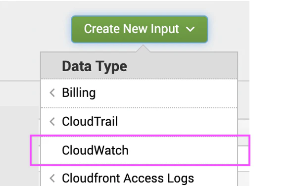Pick Cloudfront Access Logs from the list

pyautogui.click(x=128, y=178)
